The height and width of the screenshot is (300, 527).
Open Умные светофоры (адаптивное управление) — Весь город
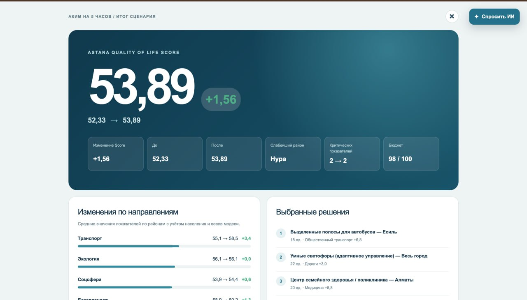(359, 256)
